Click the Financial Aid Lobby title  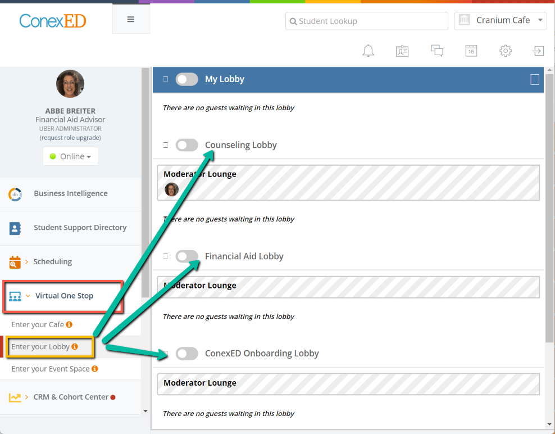pyautogui.click(x=244, y=256)
